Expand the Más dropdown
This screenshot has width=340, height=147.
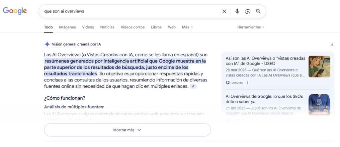(187, 27)
